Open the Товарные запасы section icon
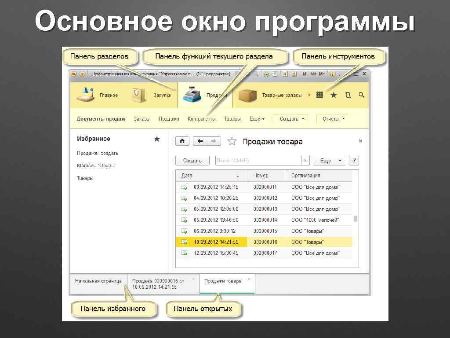The width and height of the screenshot is (450, 338). [x=248, y=95]
